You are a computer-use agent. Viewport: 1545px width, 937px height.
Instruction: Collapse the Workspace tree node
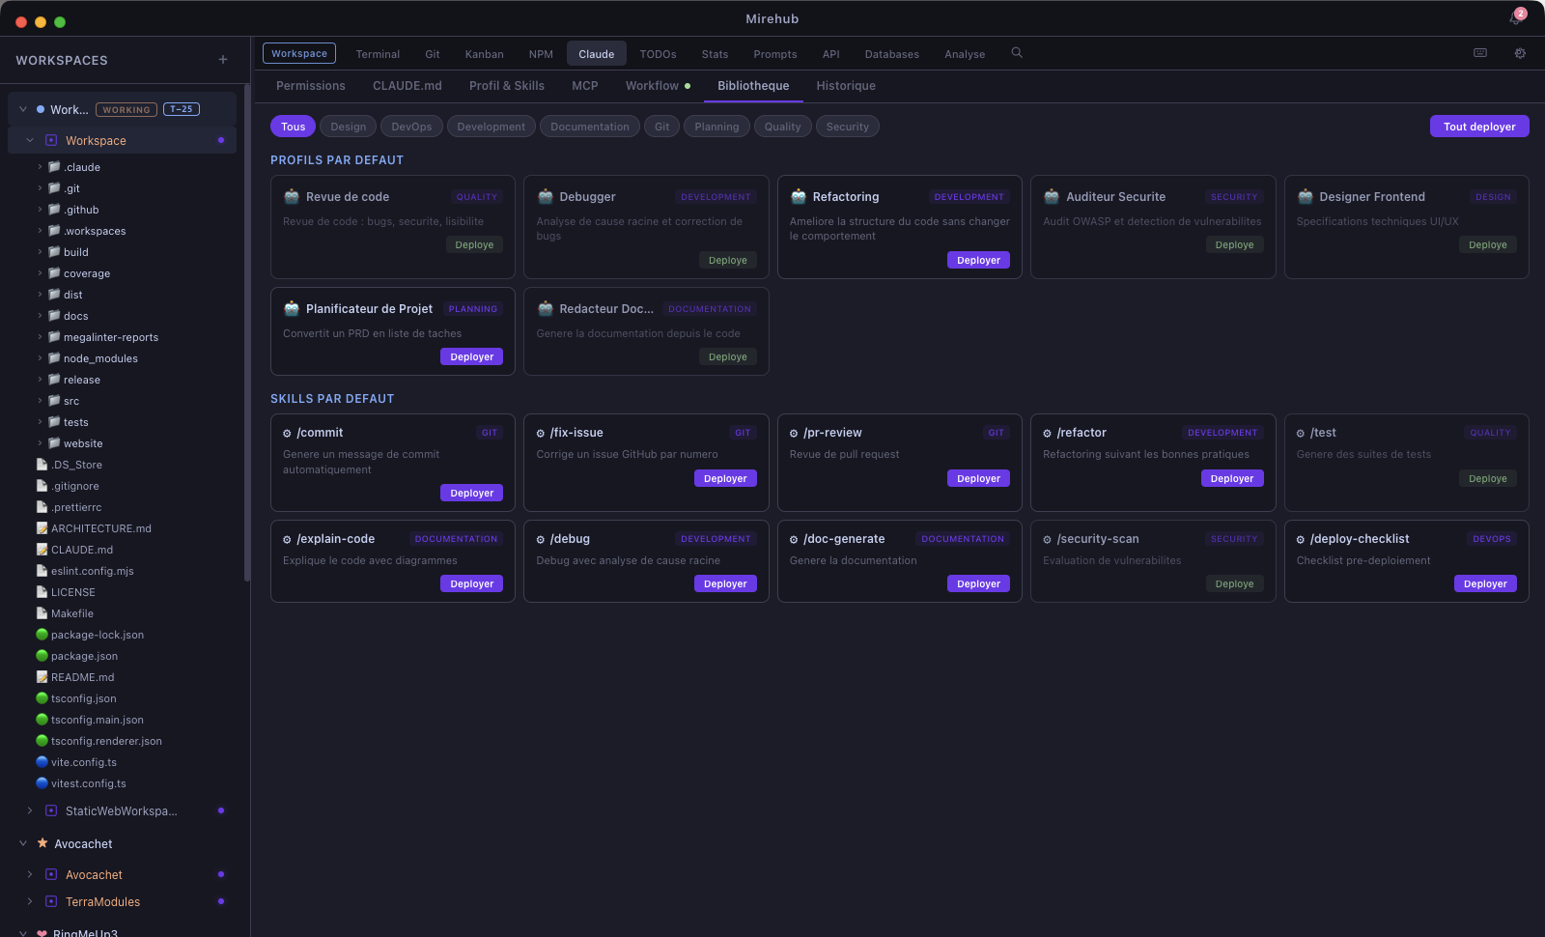[x=30, y=140]
